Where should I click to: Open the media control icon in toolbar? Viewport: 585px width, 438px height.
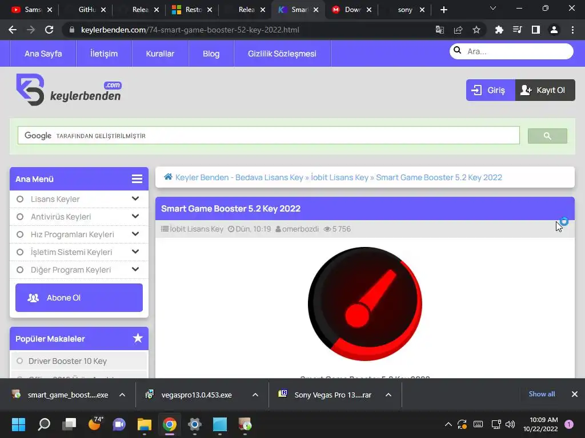(x=517, y=30)
